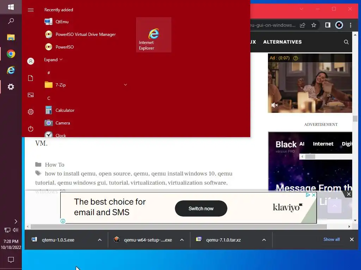The height and width of the screenshot is (270, 361).
Task: Open qemu-7.1.0.tar.xz downloaded file
Action: pos(223,240)
